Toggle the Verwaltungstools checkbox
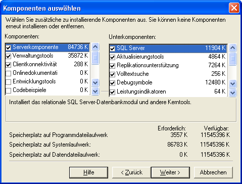242x184 pixels. (9, 56)
